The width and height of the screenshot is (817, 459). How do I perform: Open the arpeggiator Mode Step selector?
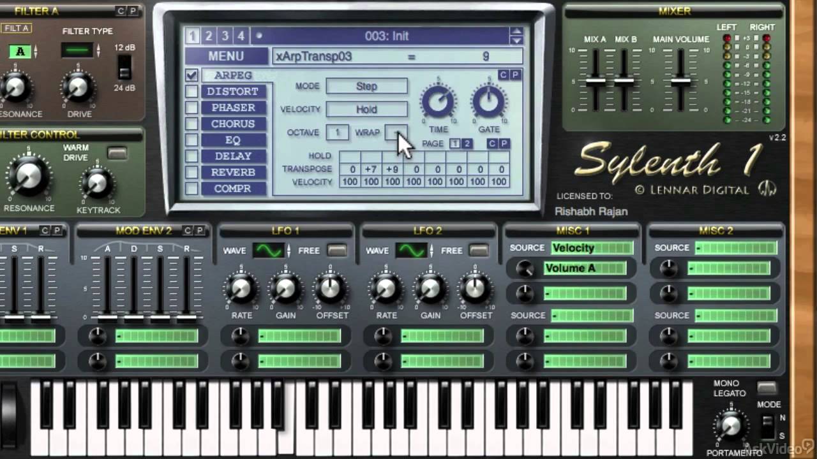click(366, 86)
